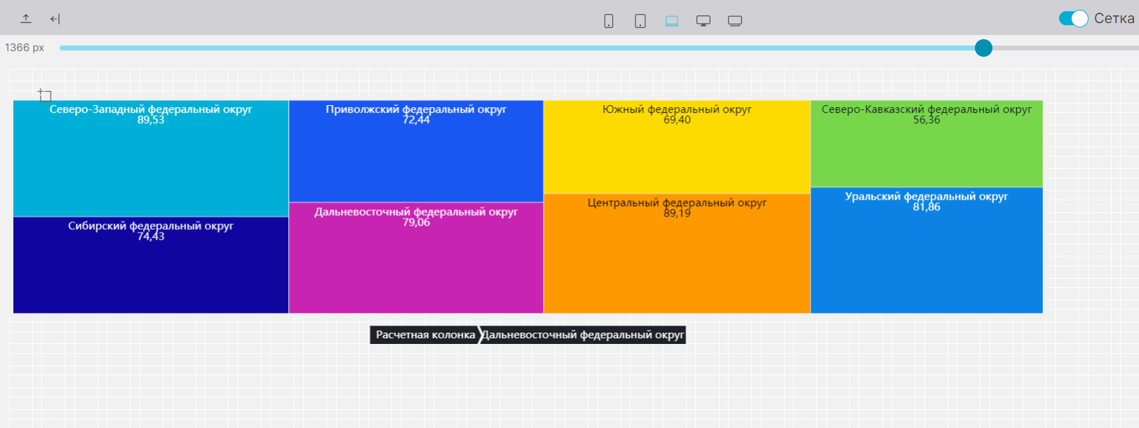1139x428 pixels.
Task: Click the viewport width slider handle
Action: [x=983, y=48]
